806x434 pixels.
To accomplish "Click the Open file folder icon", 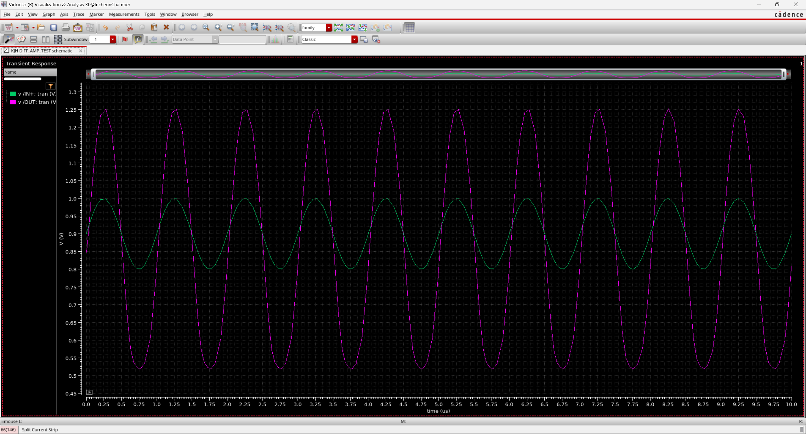I will point(41,28).
